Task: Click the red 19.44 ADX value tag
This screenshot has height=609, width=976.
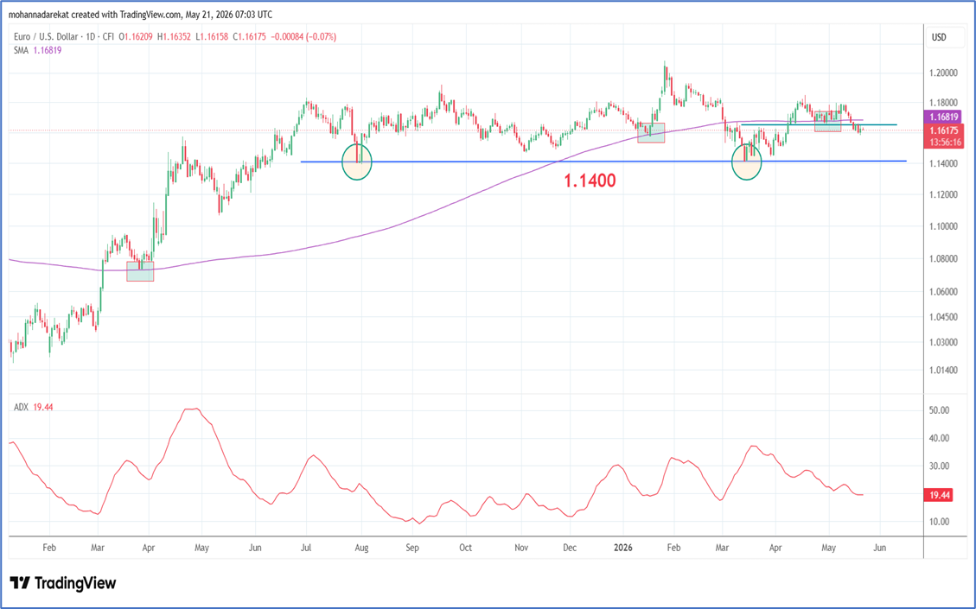Action: click(940, 495)
